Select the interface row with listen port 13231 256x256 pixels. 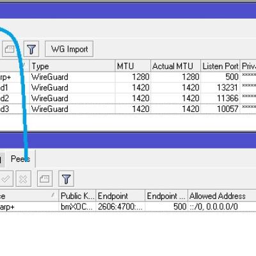[x=128, y=88]
